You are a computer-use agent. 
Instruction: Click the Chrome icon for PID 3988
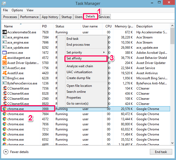pyautogui.click(x=5, y=109)
